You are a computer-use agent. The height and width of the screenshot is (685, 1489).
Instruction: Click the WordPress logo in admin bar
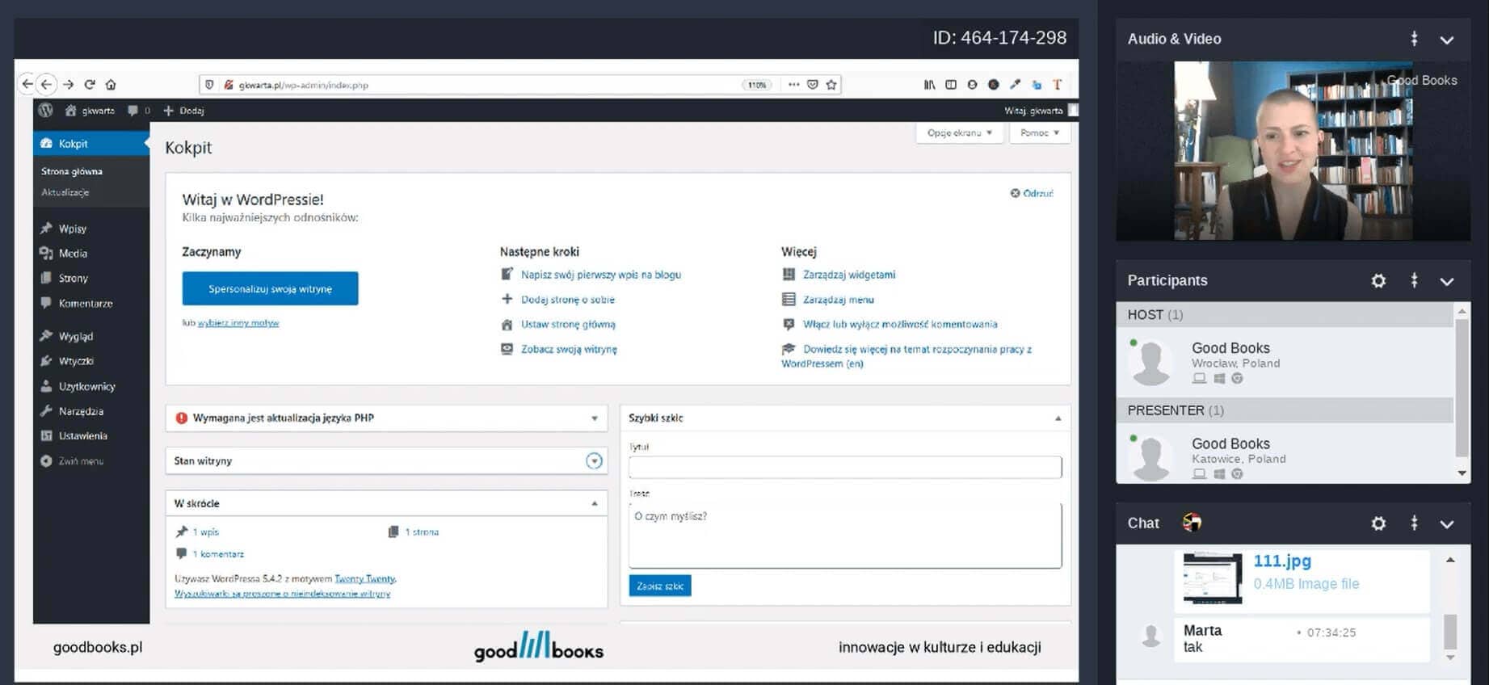click(x=46, y=110)
